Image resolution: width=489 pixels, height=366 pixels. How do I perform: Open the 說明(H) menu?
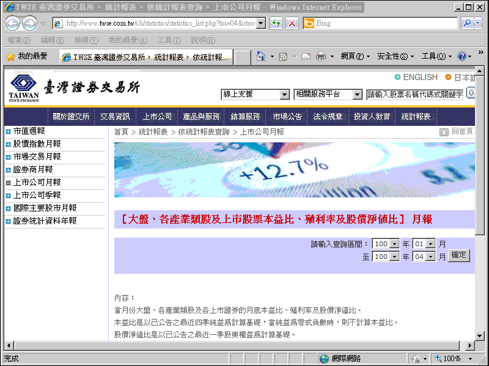point(203,40)
